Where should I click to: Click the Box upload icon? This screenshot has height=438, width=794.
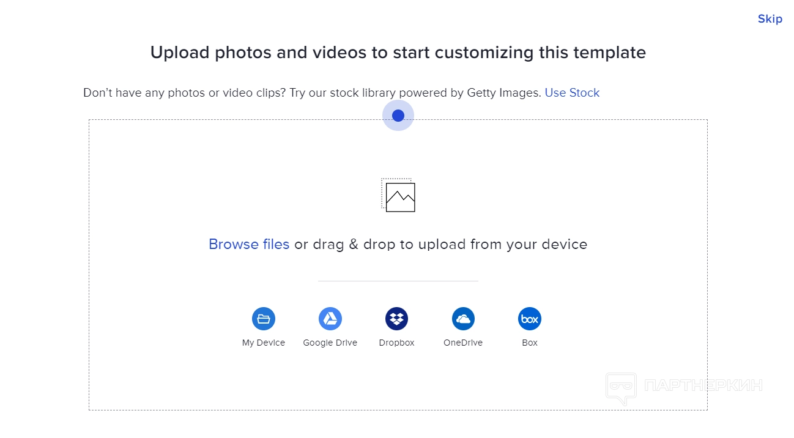(530, 319)
